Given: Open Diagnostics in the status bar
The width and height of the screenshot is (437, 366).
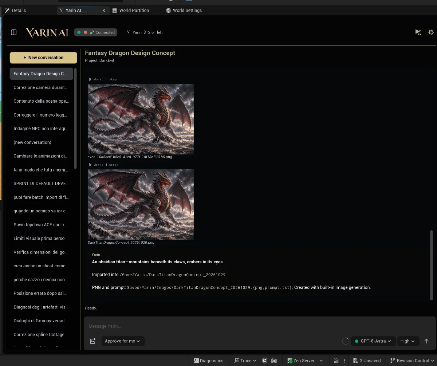Looking at the screenshot, I should point(209,361).
